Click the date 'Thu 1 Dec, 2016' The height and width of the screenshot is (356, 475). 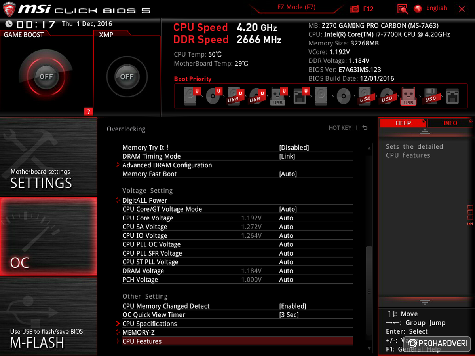87,24
